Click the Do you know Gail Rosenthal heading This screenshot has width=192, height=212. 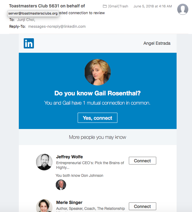point(97,93)
